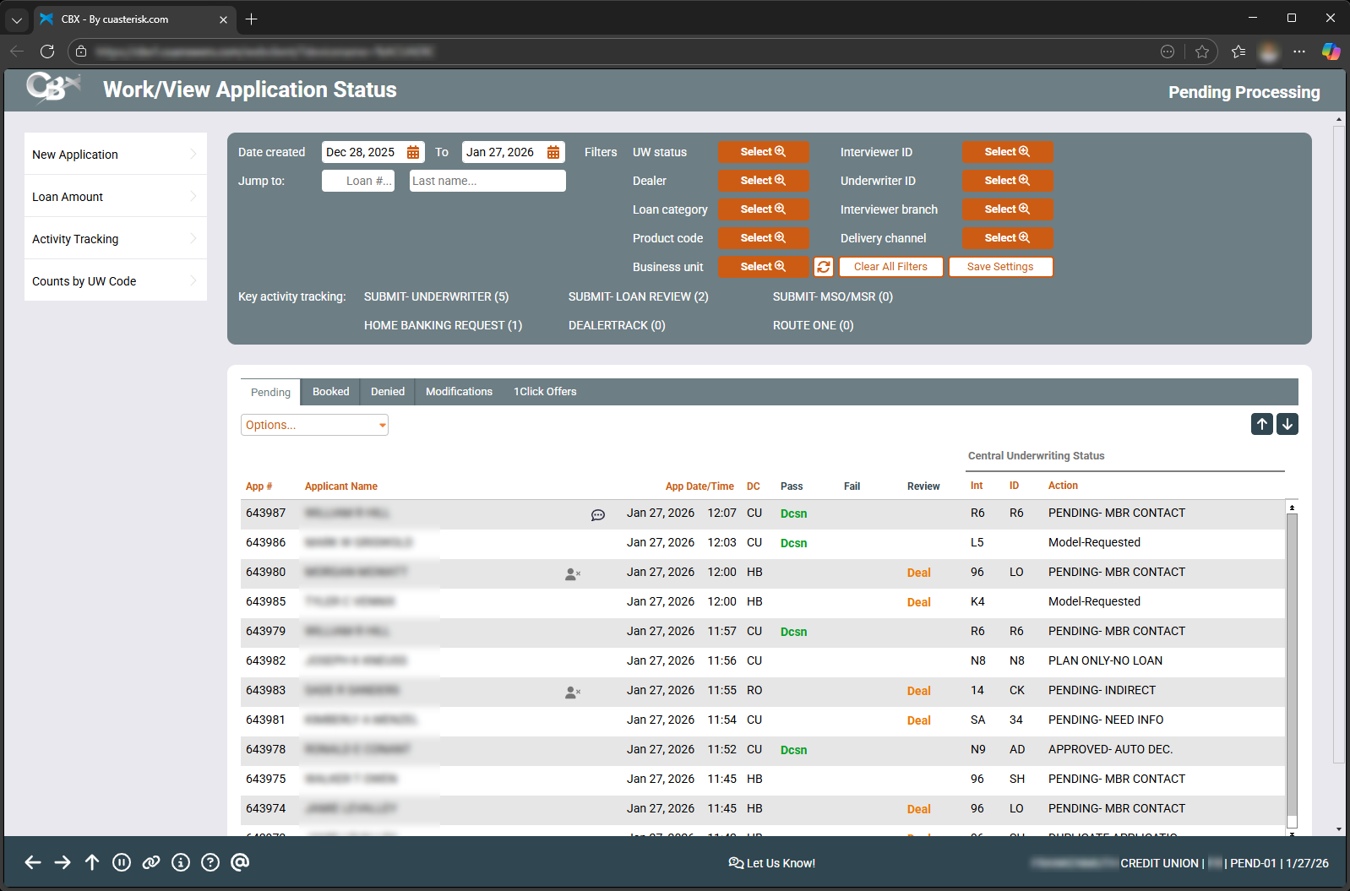This screenshot has height=891, width=1350.
Task: Open the UW status Select filter
Action: (x=763, y=152)
